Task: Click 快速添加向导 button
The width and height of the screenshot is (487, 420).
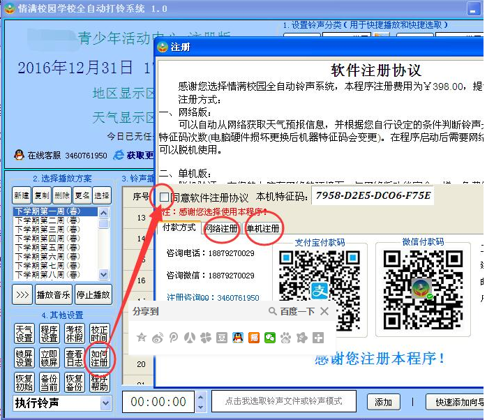Action: coord(455,403)
